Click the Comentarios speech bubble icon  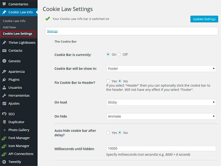4,4
